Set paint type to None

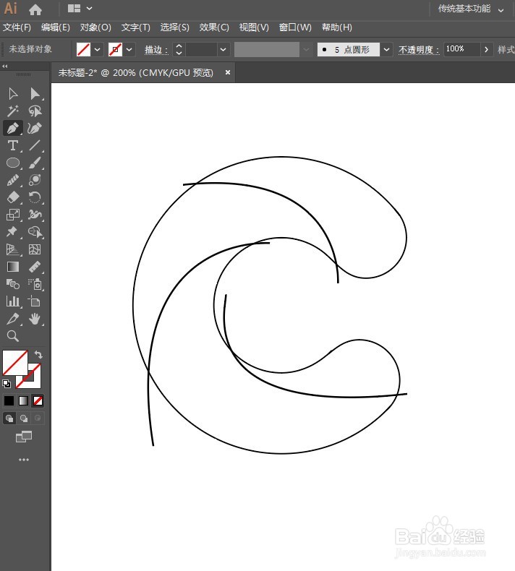[x=38, y=401]
